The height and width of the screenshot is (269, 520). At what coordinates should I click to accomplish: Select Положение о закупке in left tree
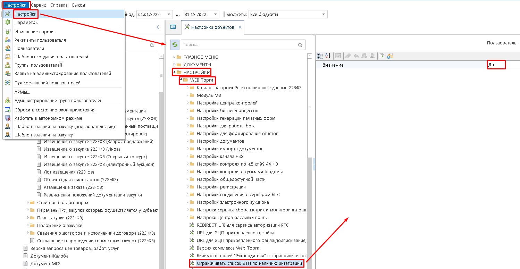click(x=60, y=225)
